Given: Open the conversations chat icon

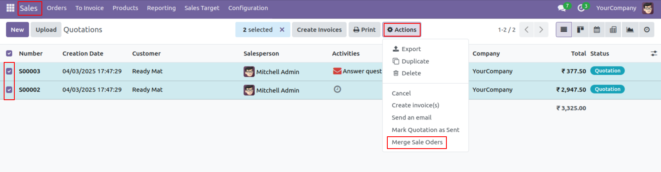Looking at the screenshot, I should point(561,8).
